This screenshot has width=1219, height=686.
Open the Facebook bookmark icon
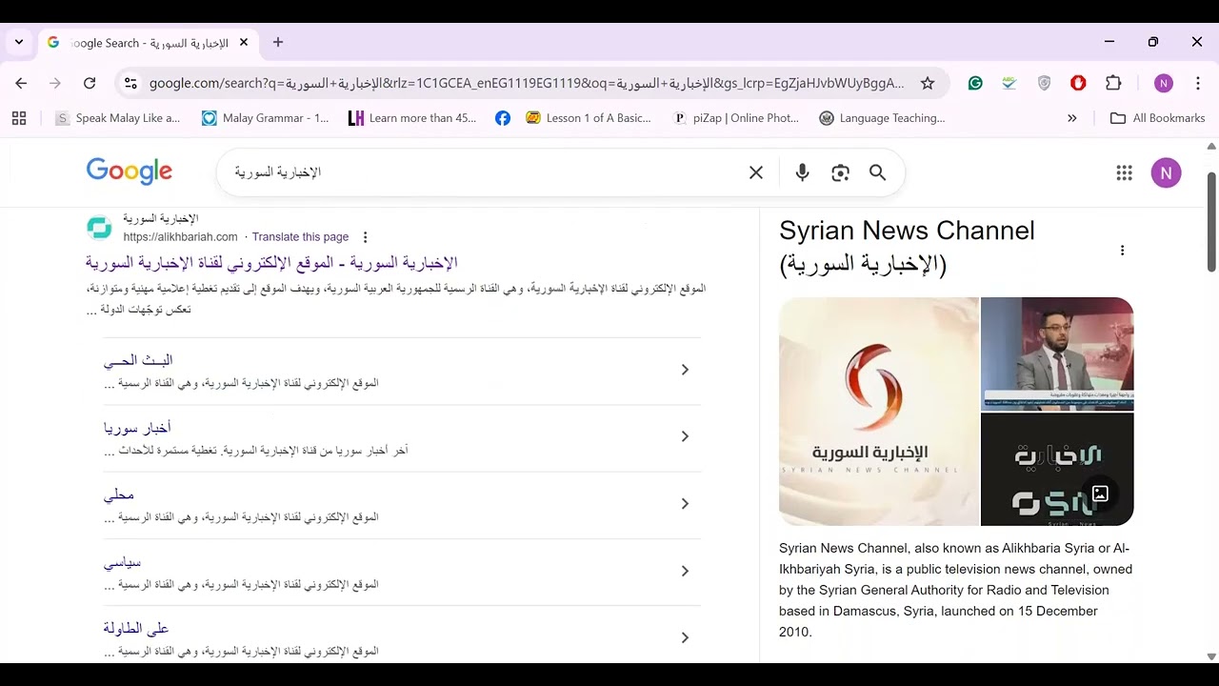503,118
